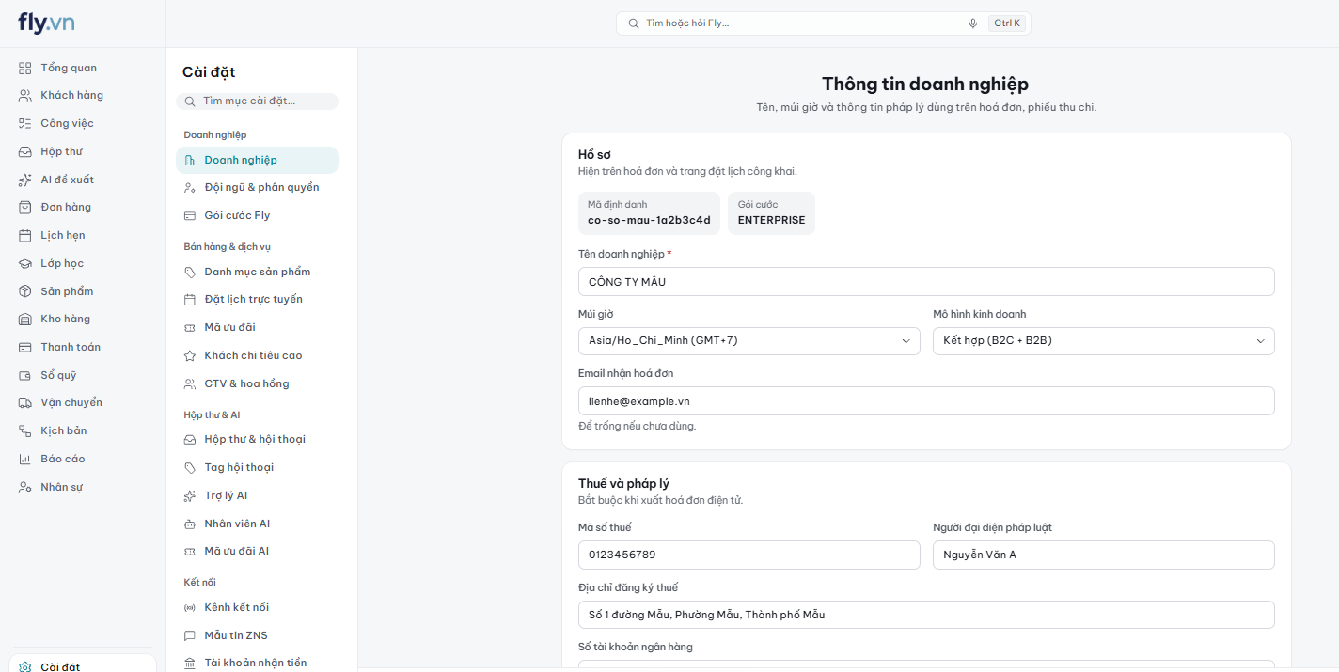Open Mã ưu đãi AI settings
1339x672 pixels.
[257, 551]
